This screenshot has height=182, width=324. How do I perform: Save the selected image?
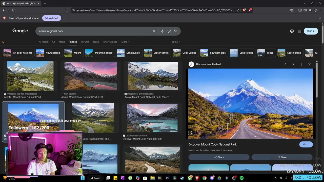click(x=282, y=157)
